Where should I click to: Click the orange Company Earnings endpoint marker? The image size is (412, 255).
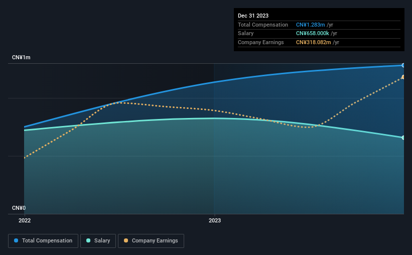tap(403, 77)
